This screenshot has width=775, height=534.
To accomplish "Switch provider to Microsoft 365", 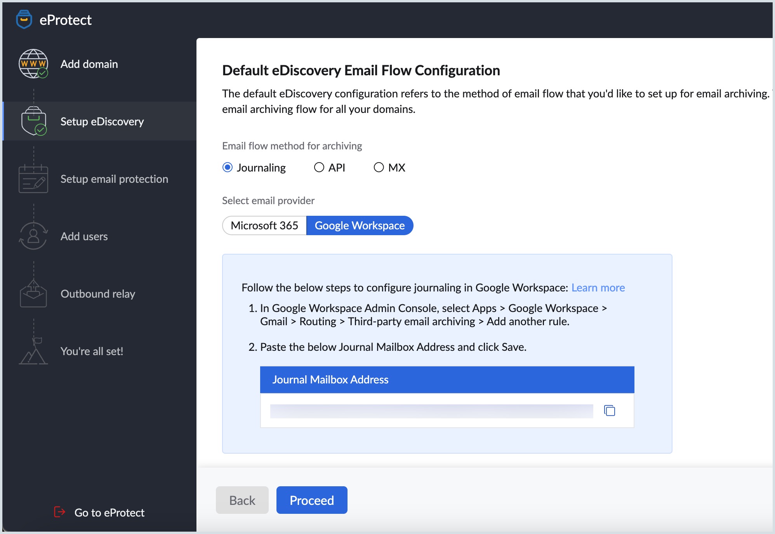I will point(264,225).
